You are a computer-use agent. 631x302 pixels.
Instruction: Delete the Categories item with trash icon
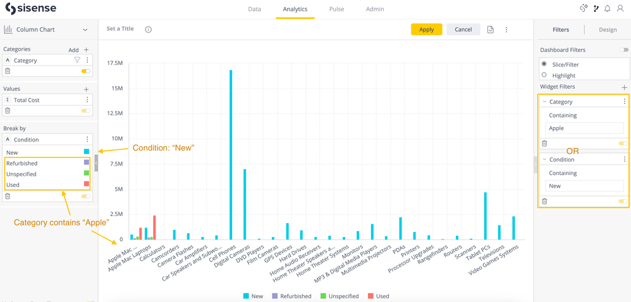[8, 71]
